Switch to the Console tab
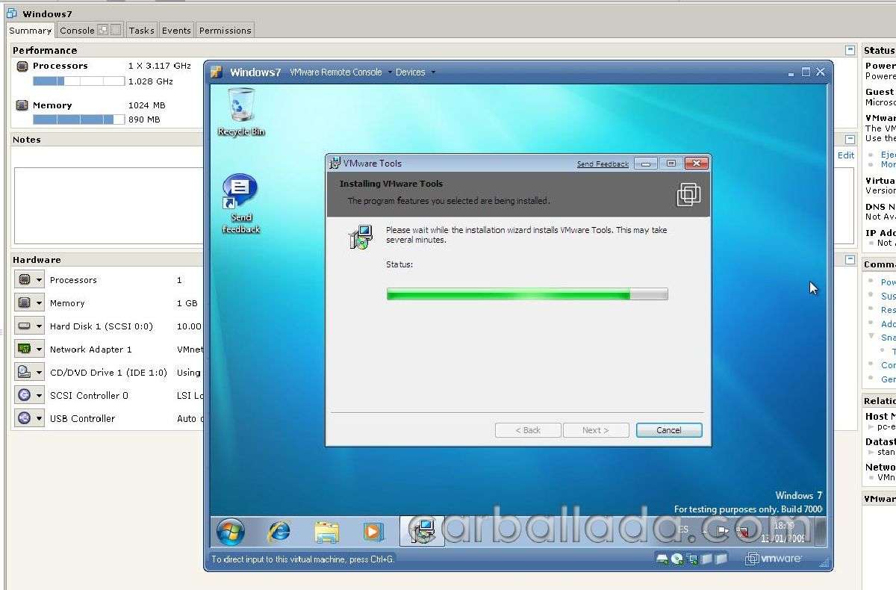Viewport: 896px width, 590px height. (x=77, y=30)
